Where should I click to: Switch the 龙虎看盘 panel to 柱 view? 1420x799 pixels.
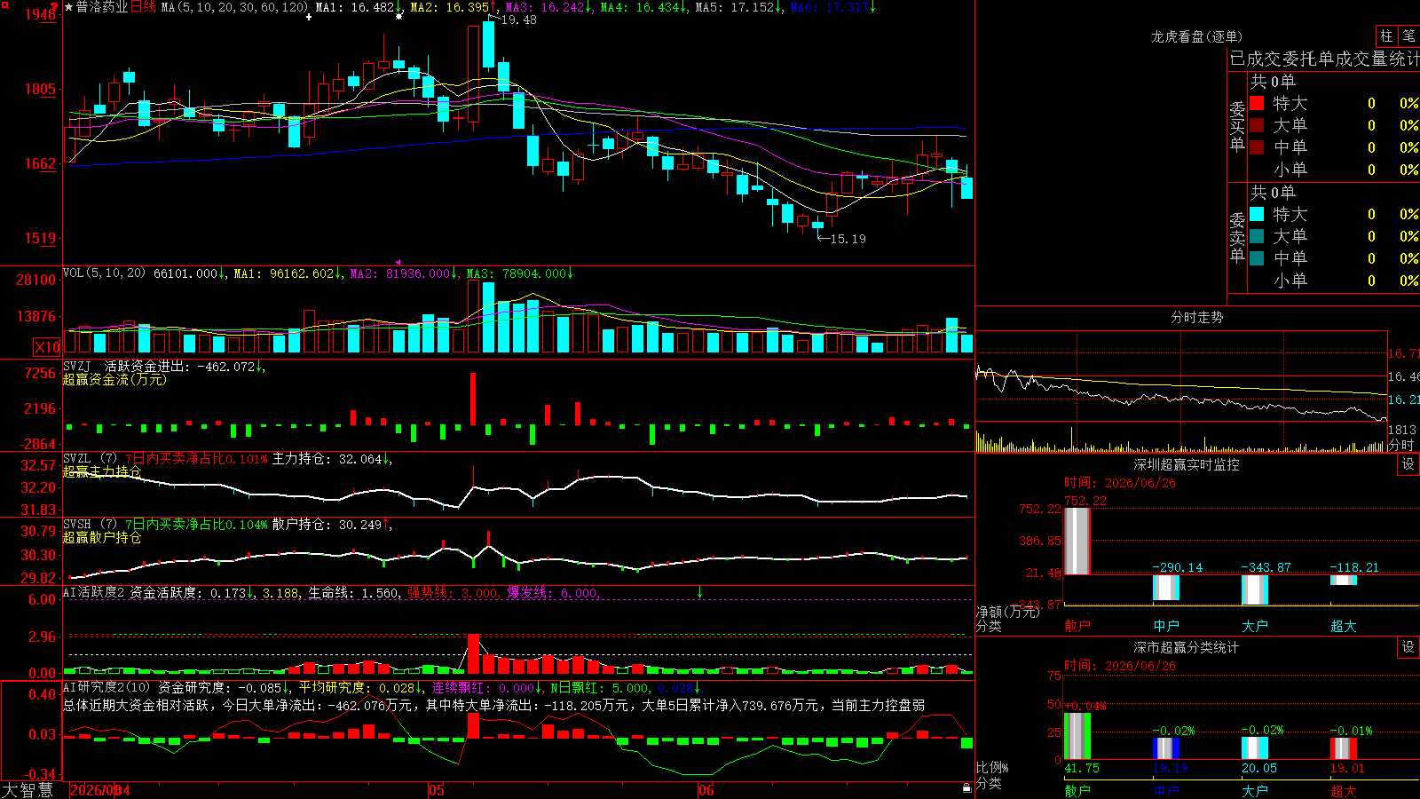coord(1386,36)
